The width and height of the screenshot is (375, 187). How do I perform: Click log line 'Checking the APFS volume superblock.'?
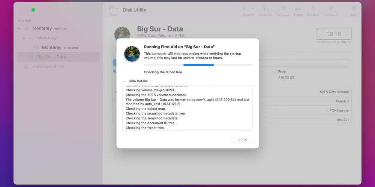(156, 95)
